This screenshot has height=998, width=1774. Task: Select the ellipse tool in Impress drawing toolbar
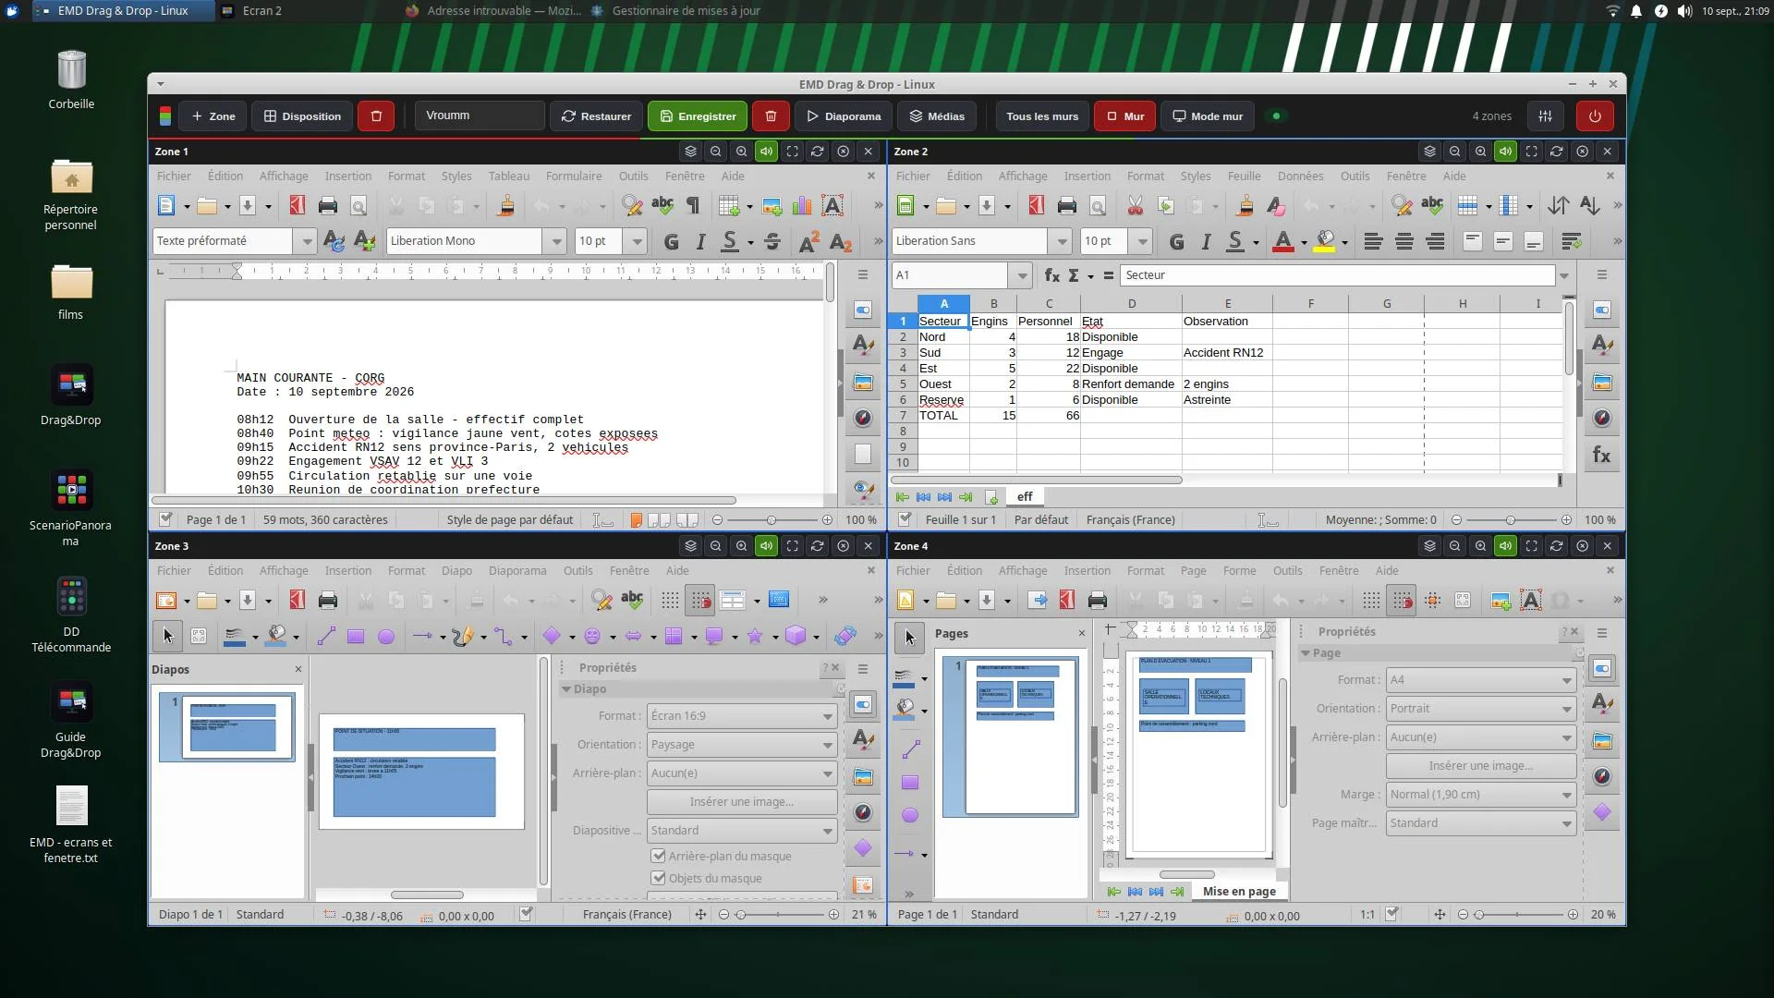point(386,637)
